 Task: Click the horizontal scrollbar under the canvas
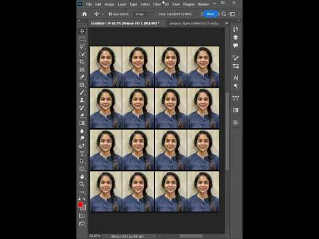point(191,236)
